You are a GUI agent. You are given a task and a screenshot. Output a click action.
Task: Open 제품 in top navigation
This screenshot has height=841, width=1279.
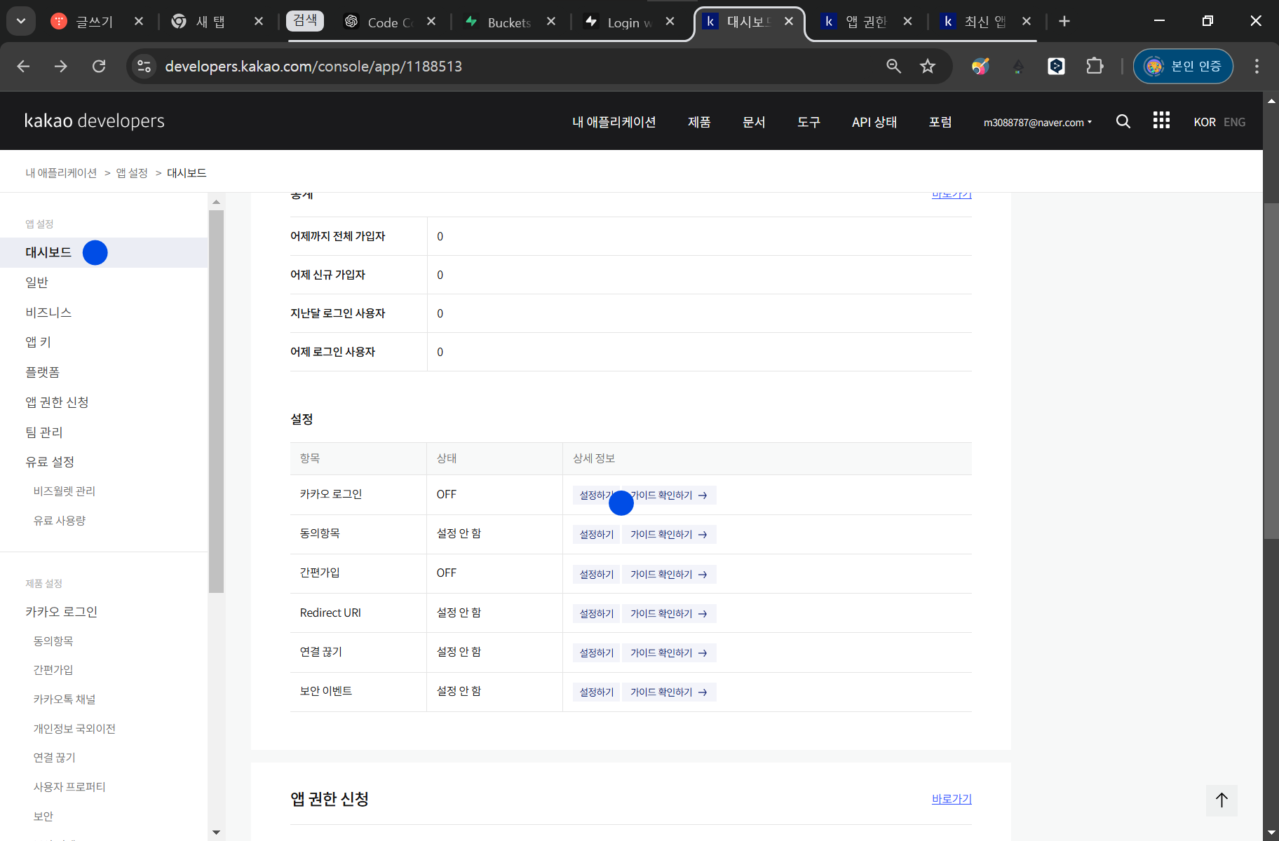(699, 122)
